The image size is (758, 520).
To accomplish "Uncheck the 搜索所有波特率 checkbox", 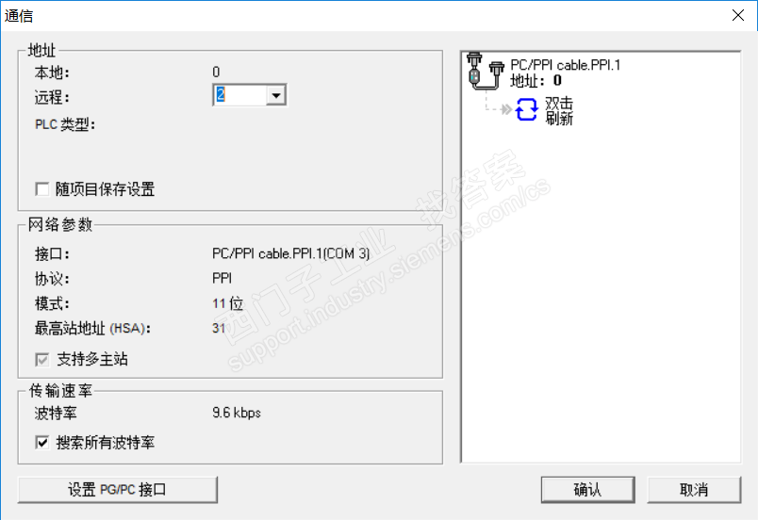I will 42,442.
